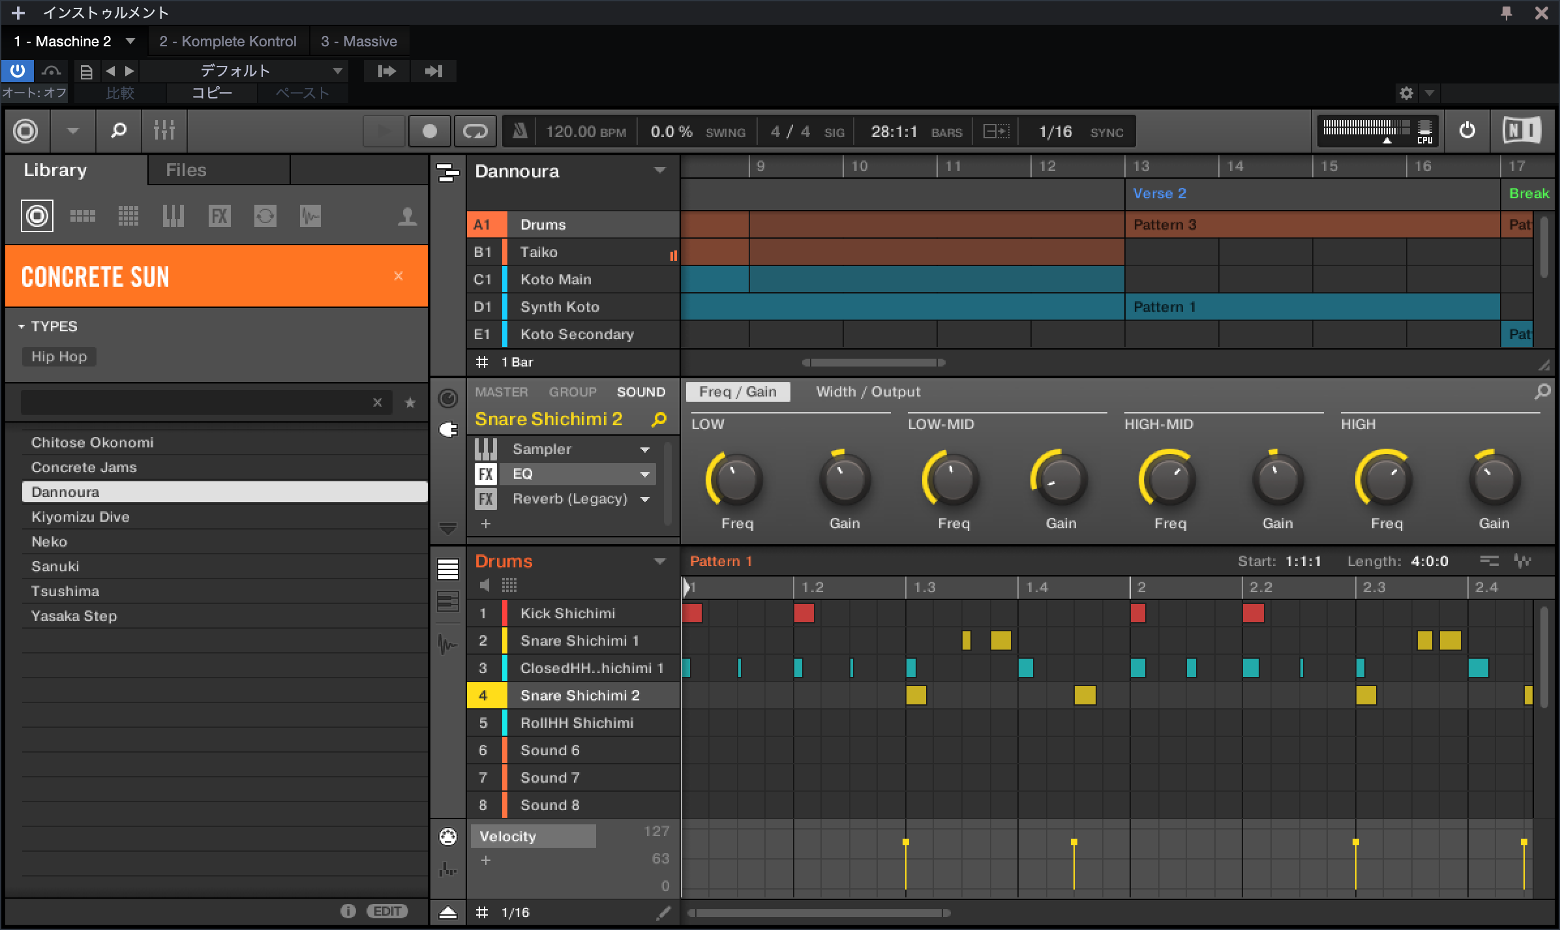Select the Effects FX browser icon
Viewport: 1560px width, 930px height.
coord(219,216)
